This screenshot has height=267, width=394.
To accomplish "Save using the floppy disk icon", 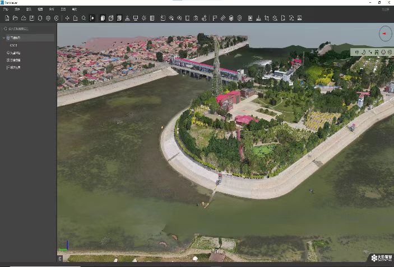I will pos(31,18).
